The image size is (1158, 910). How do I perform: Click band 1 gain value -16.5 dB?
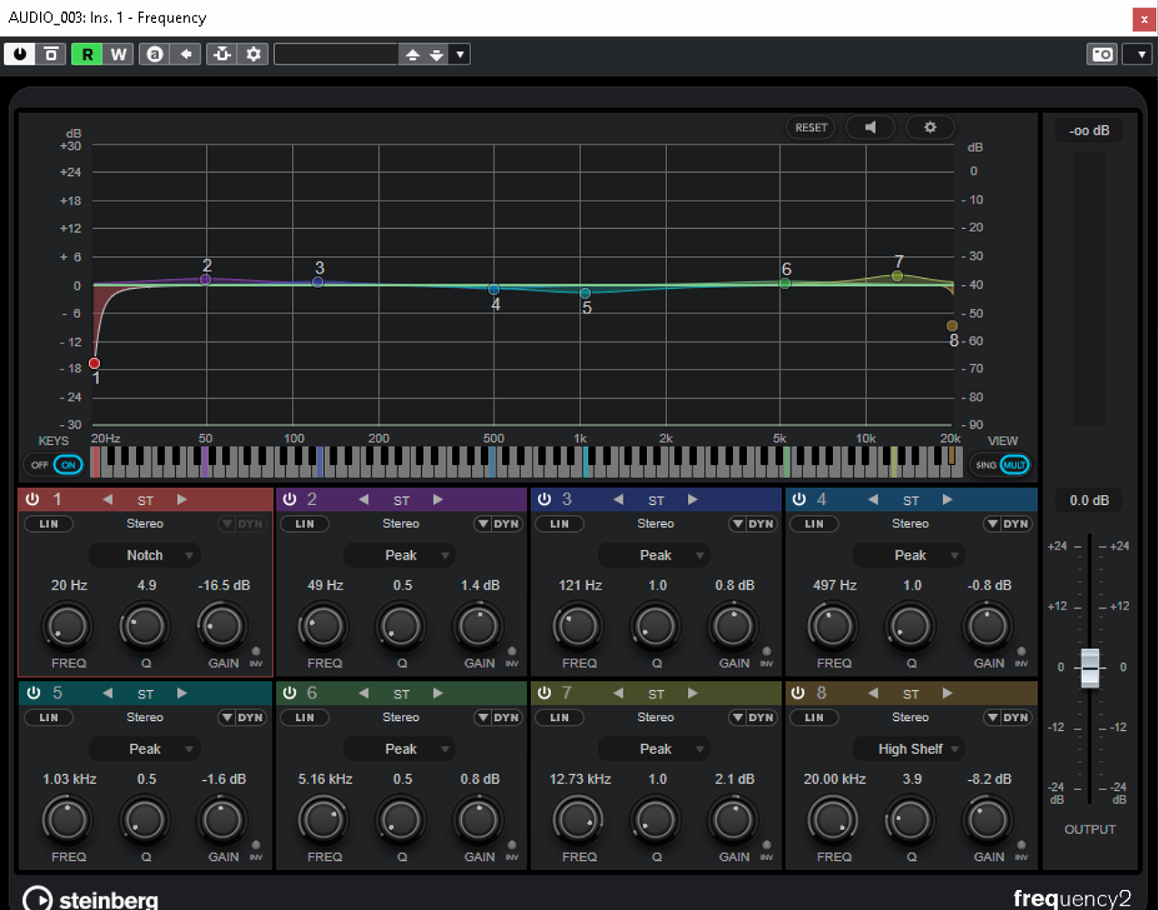pos(224,586)
